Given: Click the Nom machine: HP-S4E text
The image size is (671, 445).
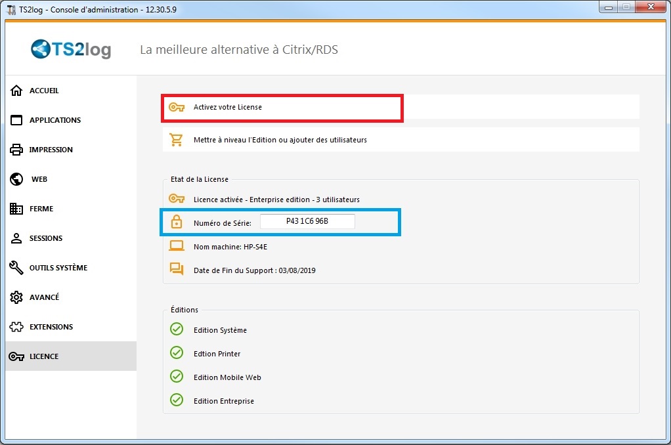Looking at the screenshot, I should pyautogui.click(x=230, y=247).
